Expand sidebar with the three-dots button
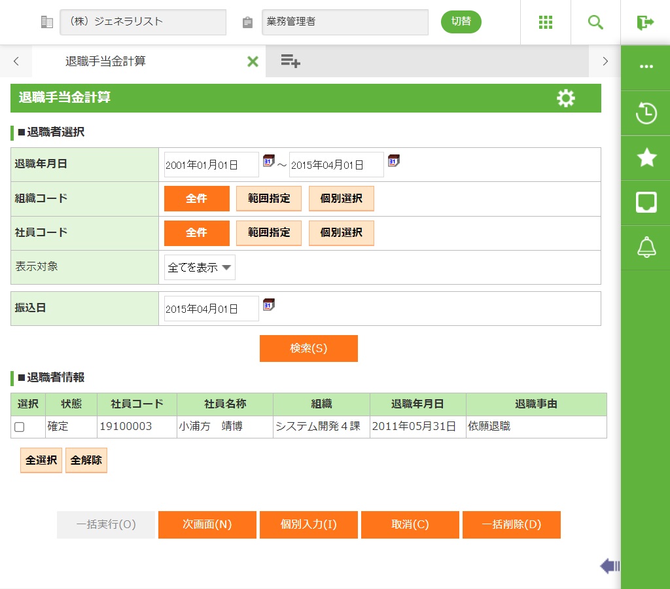This screenshot has width=670, height=589. coord(646,67)
